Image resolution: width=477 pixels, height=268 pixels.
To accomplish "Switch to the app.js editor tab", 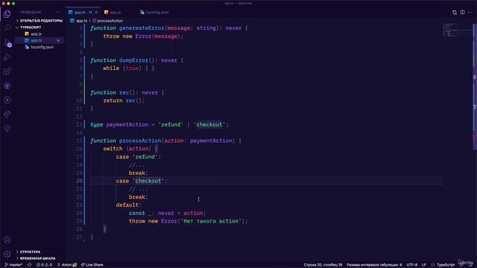I will pyautogui.click(x=115, y=12).
